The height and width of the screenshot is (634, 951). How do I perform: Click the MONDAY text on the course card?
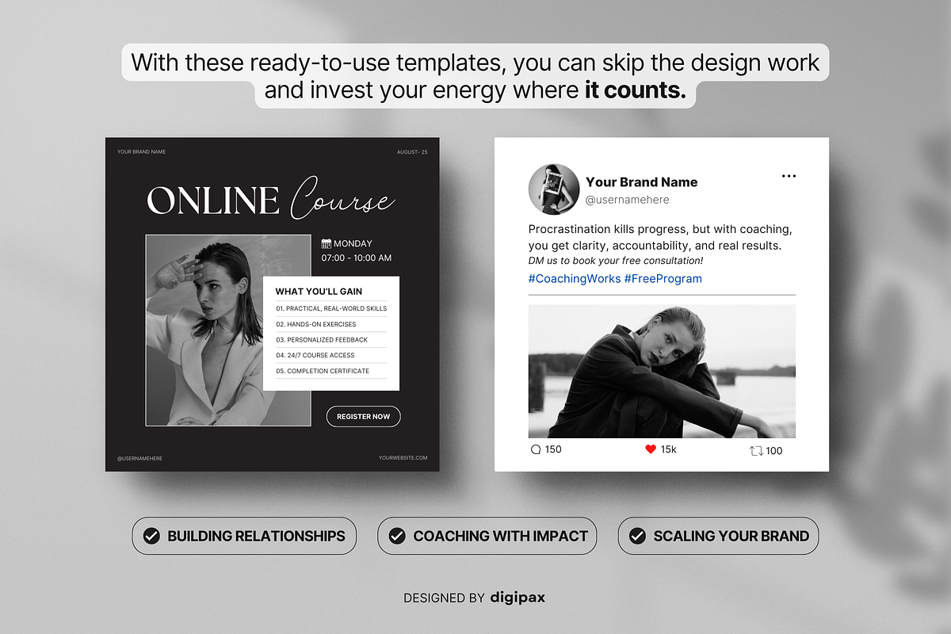tap(353, 243)
